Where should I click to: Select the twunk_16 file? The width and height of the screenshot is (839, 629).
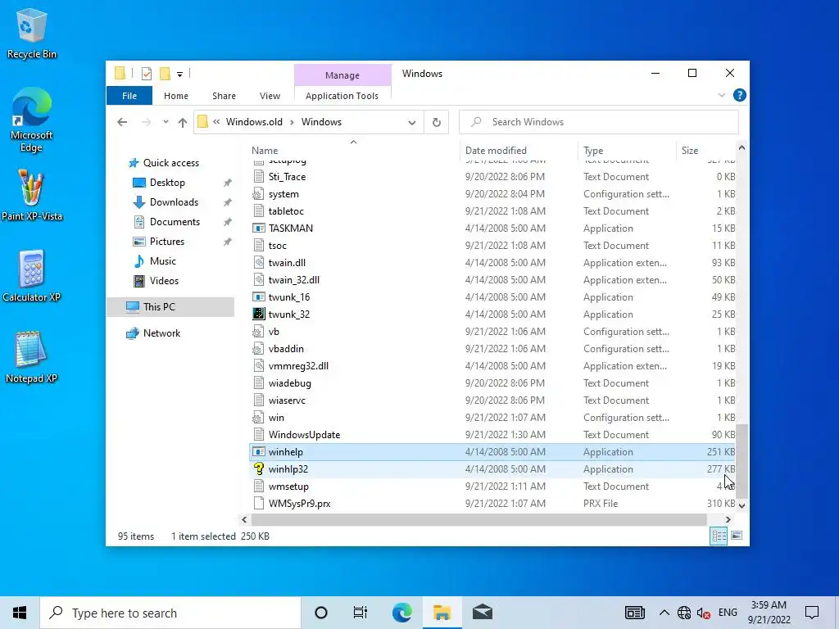click(492, 297)
